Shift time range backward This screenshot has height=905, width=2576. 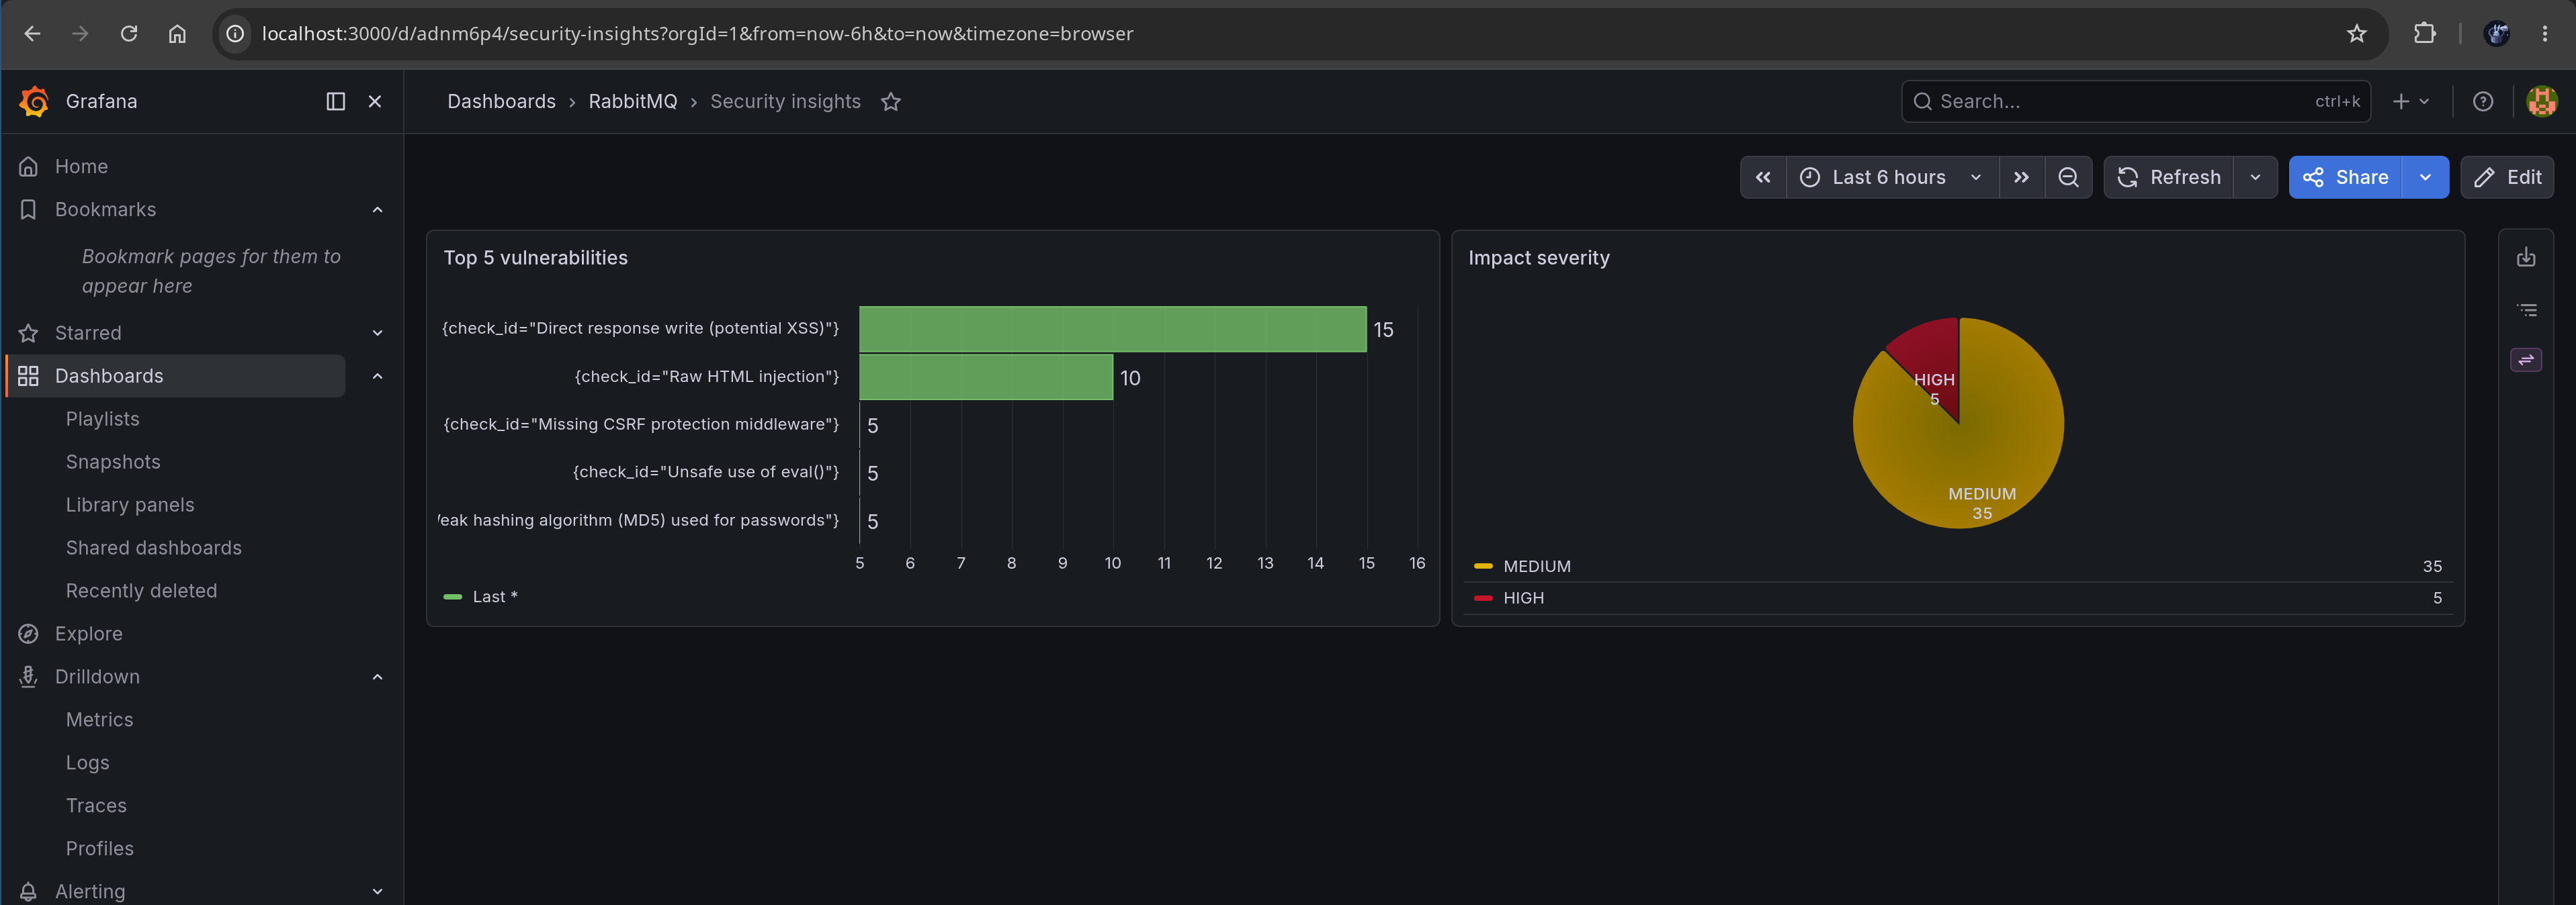click(x=1763, y=177)
